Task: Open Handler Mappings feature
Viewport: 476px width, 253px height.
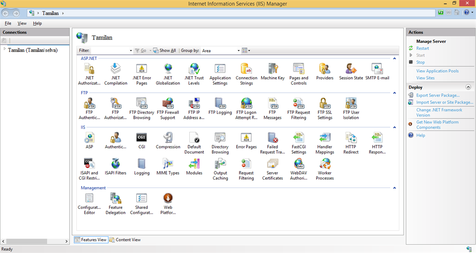Action: click(x=325, y=143)
